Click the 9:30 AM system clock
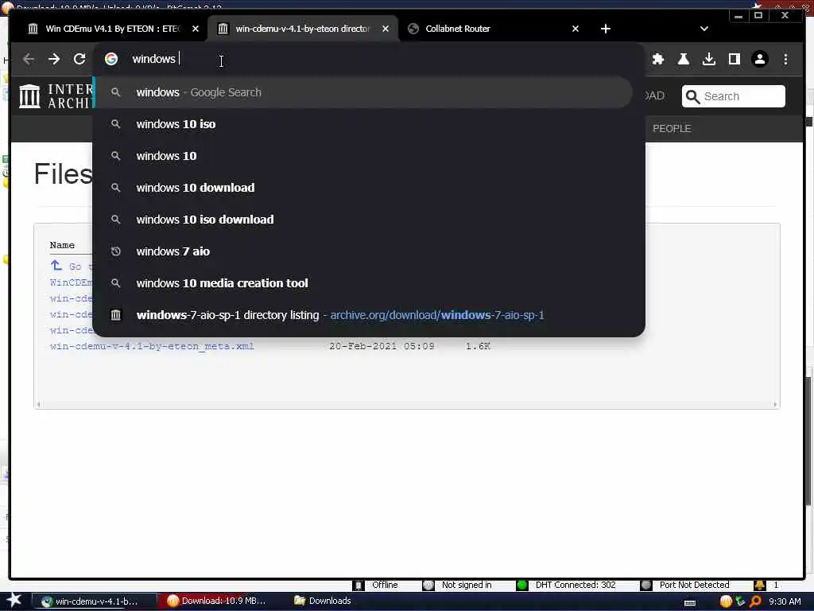Screen dimensions: 814x611 (785, 601)
